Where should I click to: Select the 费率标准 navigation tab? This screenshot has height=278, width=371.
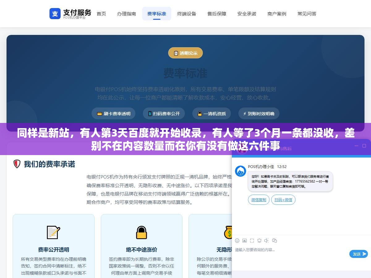pyautogui.click(x=157, y=14)
